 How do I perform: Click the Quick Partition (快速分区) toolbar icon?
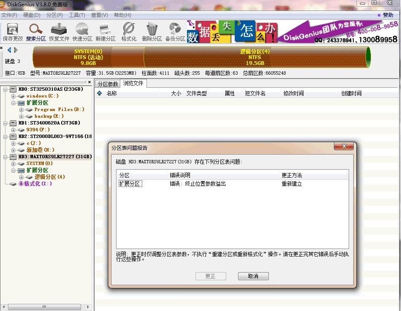(82, 32)
